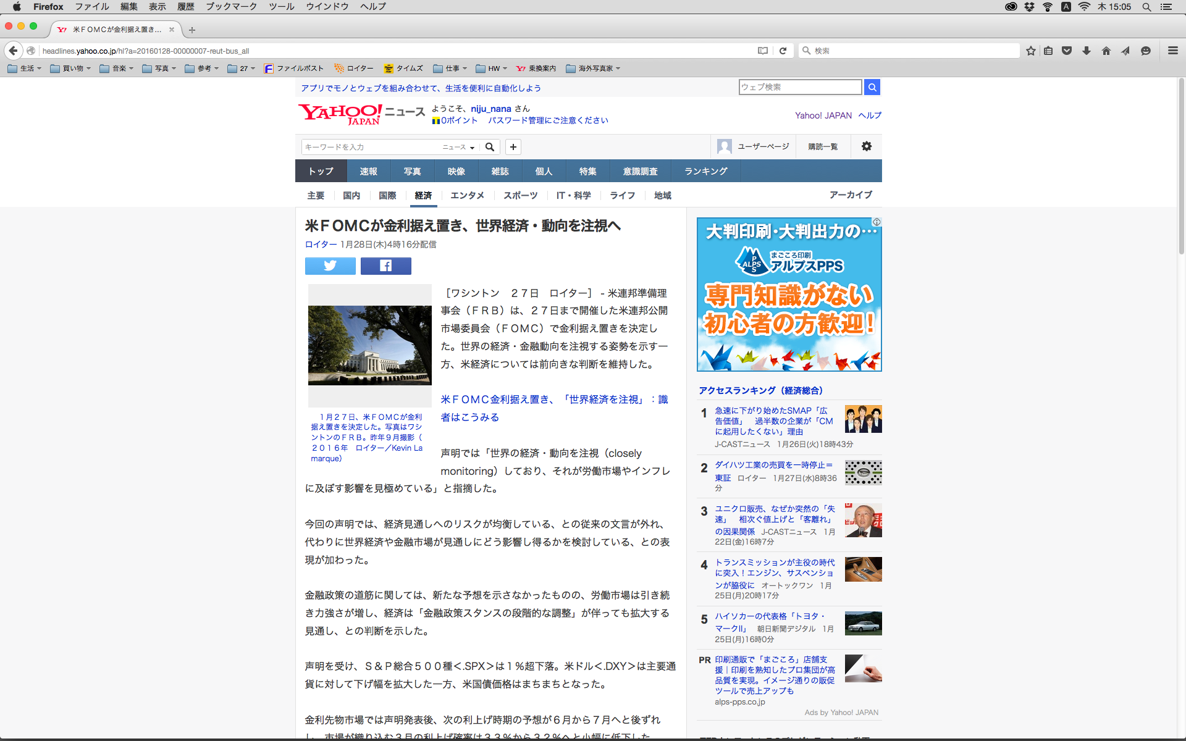1186x741 pixels.
Task: Click the reload page icon
Action: click(783, 51)
